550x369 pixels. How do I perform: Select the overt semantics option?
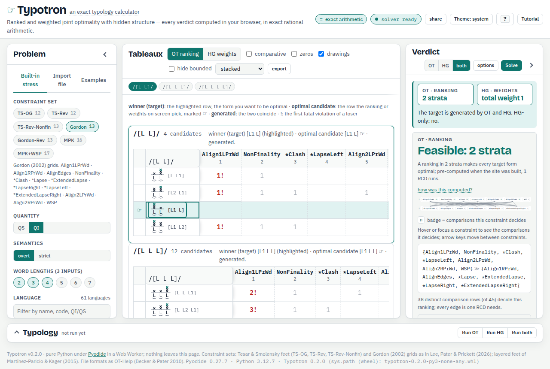tap(24, 256)
